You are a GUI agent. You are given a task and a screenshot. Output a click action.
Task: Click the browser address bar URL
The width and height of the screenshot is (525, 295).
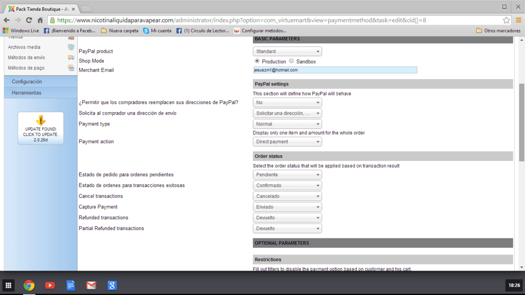pyautogui.click(x=241, y=20)
